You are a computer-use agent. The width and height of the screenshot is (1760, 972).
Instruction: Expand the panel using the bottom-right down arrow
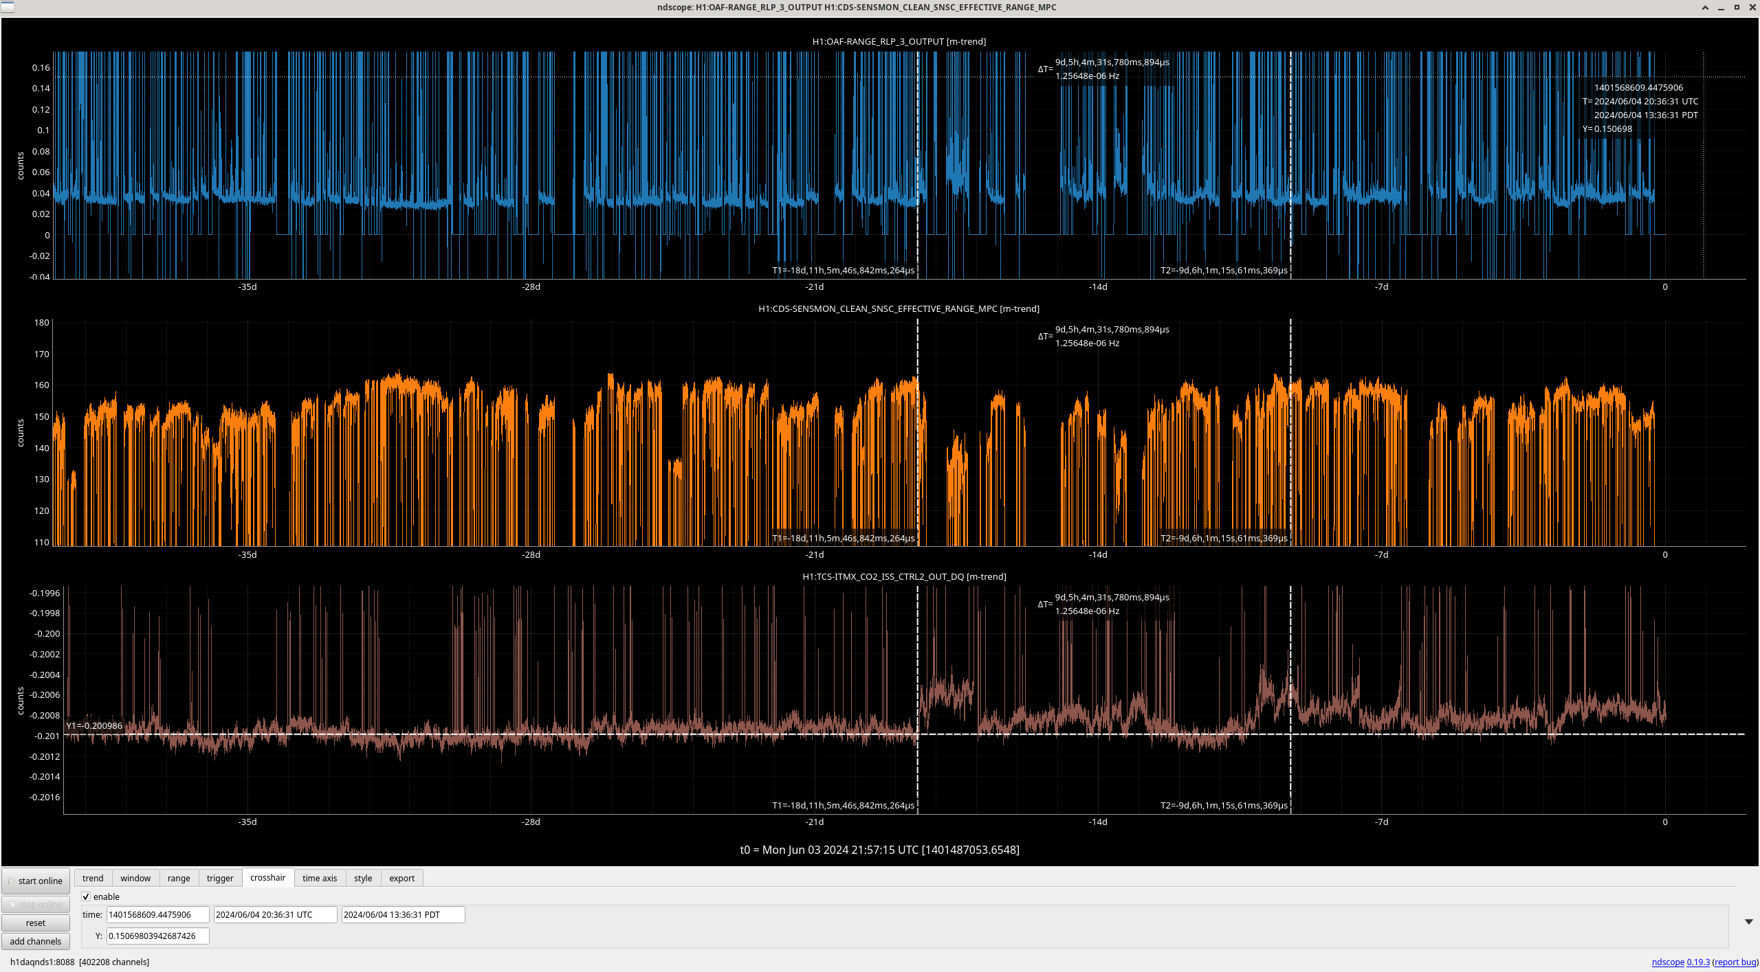(x=1748, y=922)
